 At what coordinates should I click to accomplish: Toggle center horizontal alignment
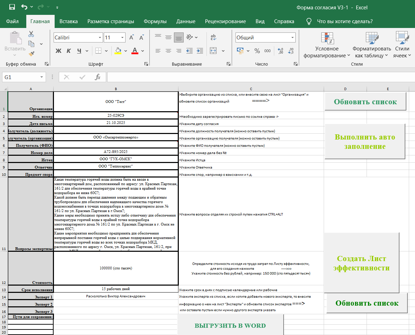168,51
